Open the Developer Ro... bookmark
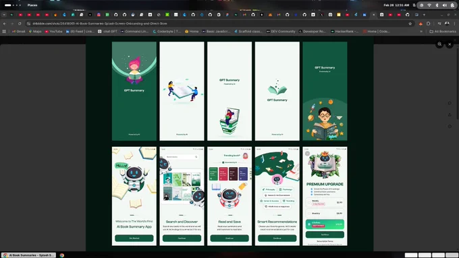The height and width of the screenshot is (258, 459). click(312, 31)
